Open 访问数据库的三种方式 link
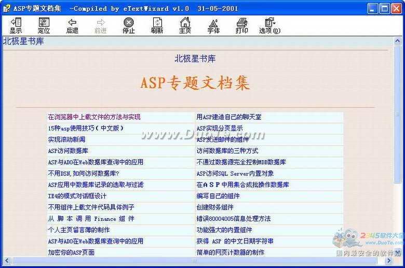 pyautogui.click(x=227, y=151)
